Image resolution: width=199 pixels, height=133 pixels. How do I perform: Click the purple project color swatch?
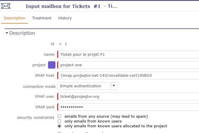click(52, 65)
